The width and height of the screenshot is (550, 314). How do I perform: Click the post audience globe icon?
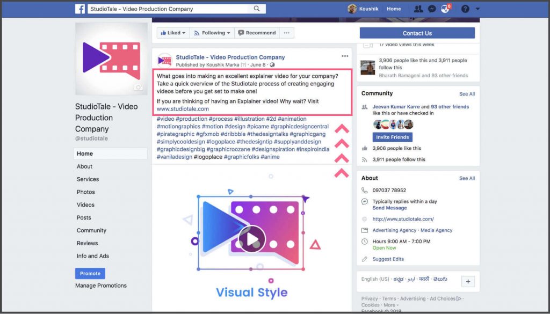coord(272,65)
